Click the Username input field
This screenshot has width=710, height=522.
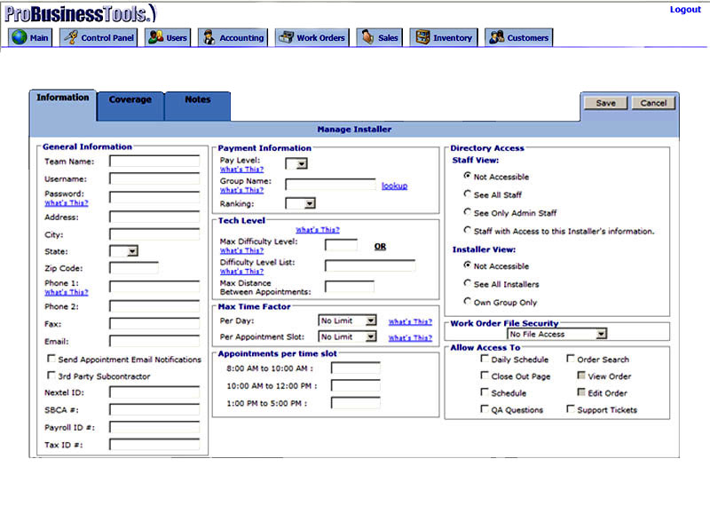[x=154, y=178]
